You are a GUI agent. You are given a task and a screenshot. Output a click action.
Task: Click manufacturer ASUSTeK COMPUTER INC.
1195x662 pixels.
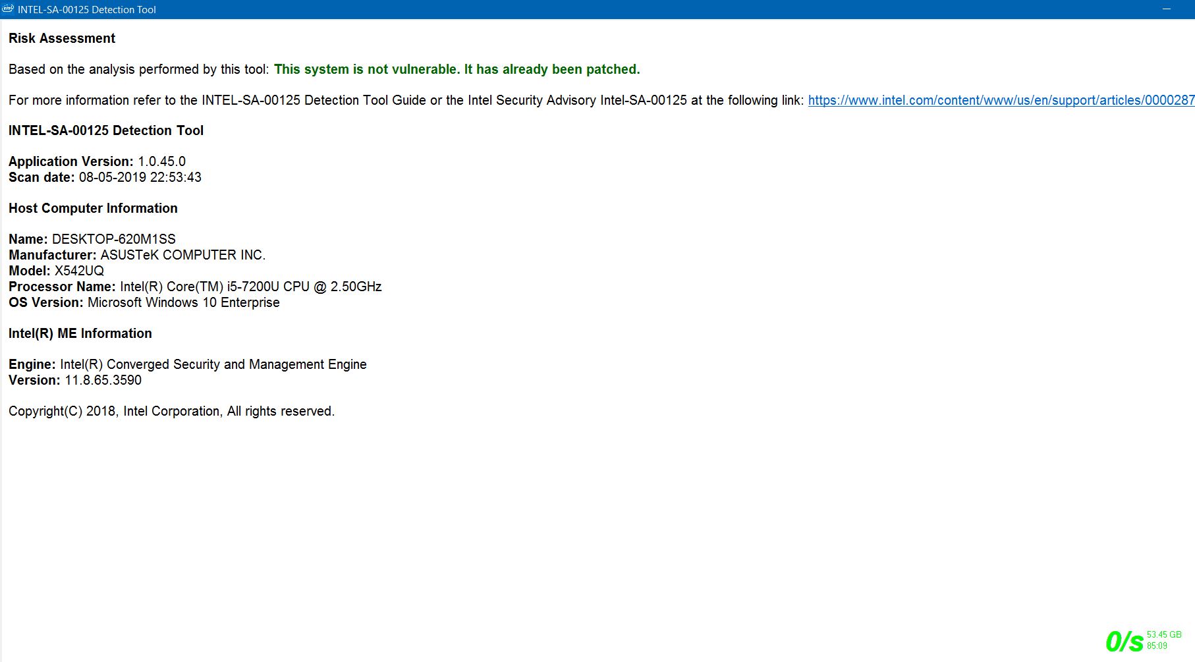pyautogui.click(x=183, y=255)
